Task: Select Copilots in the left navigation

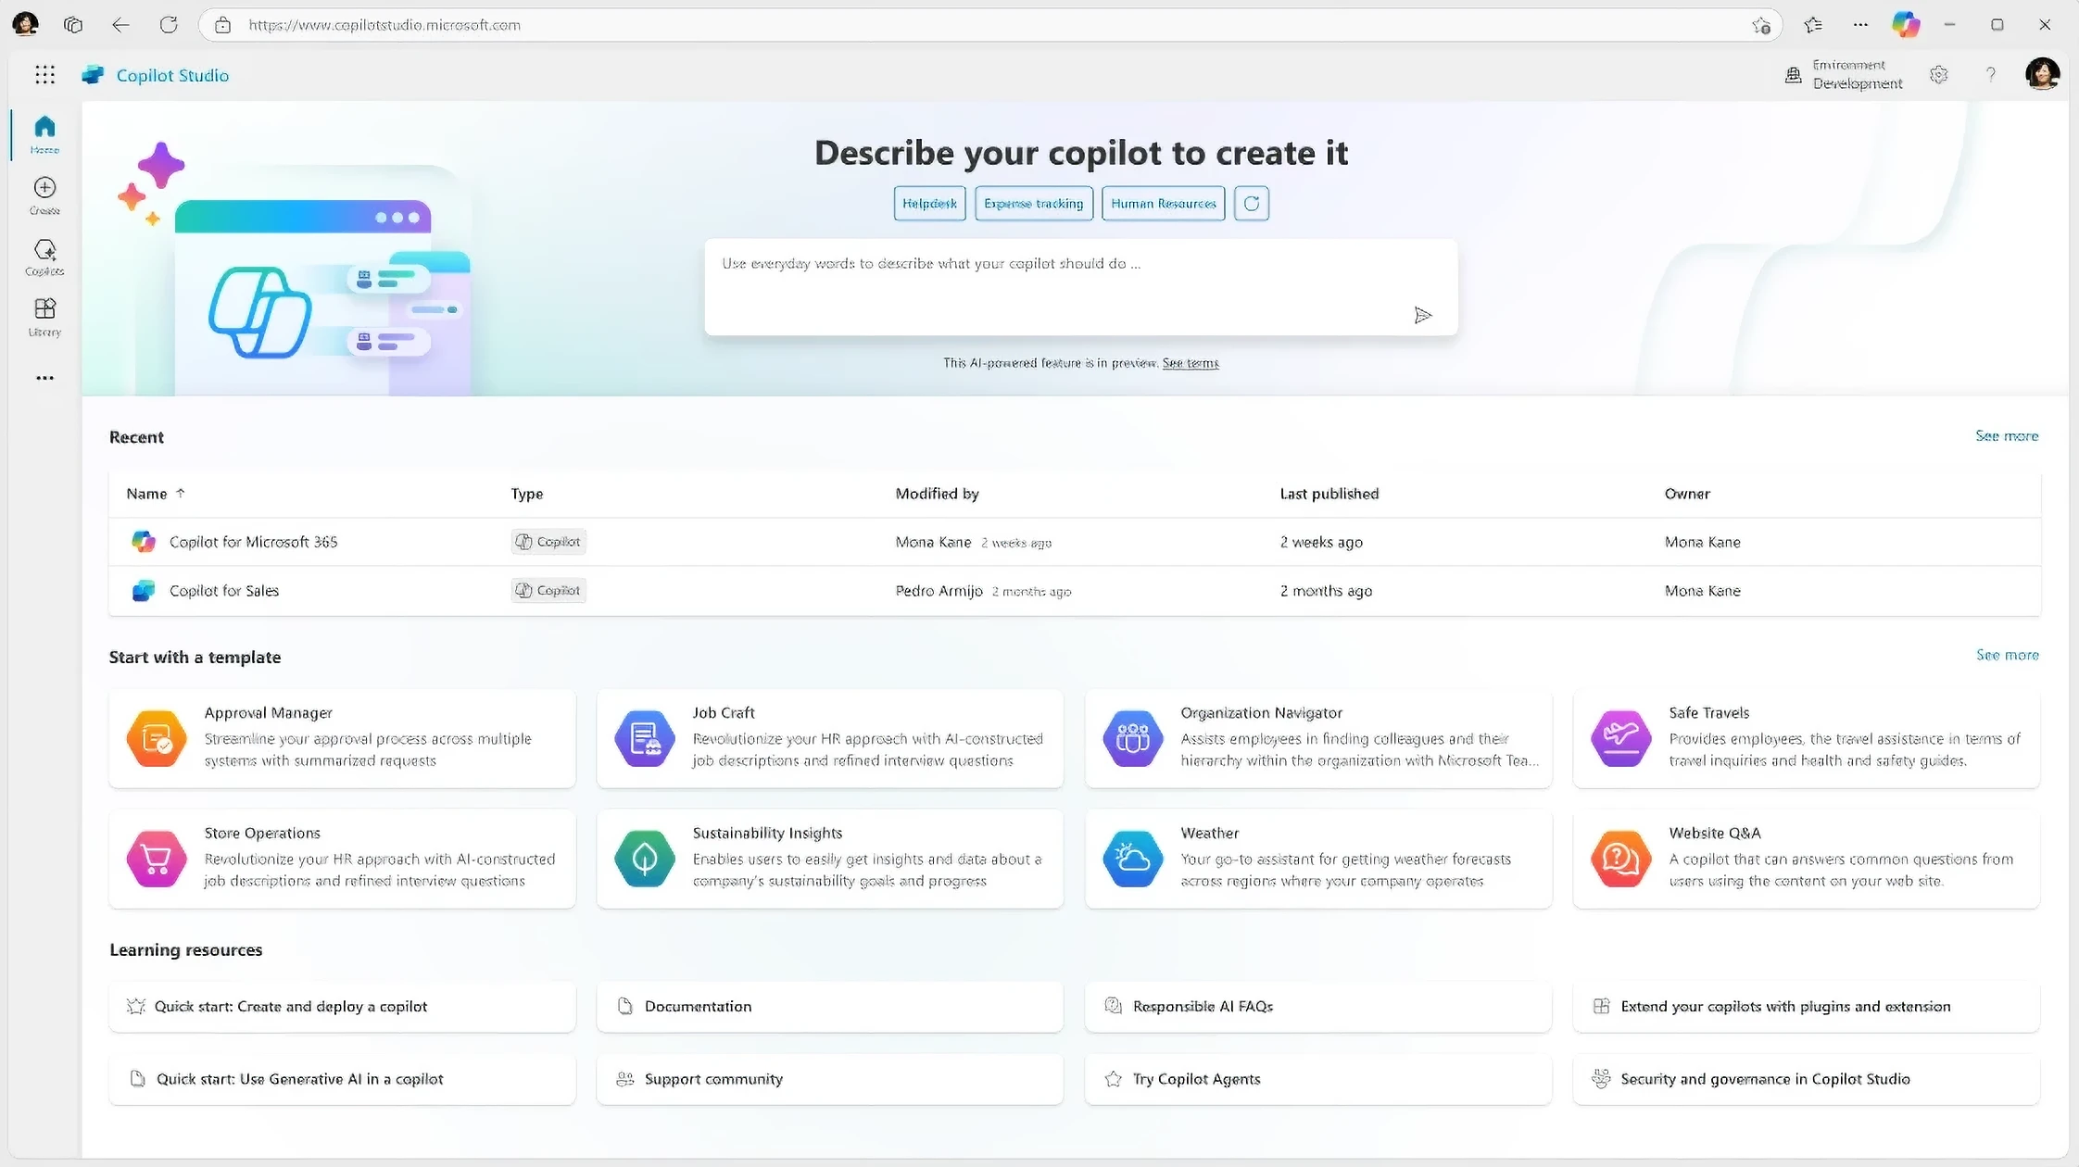Action: [x=44, y=257]
